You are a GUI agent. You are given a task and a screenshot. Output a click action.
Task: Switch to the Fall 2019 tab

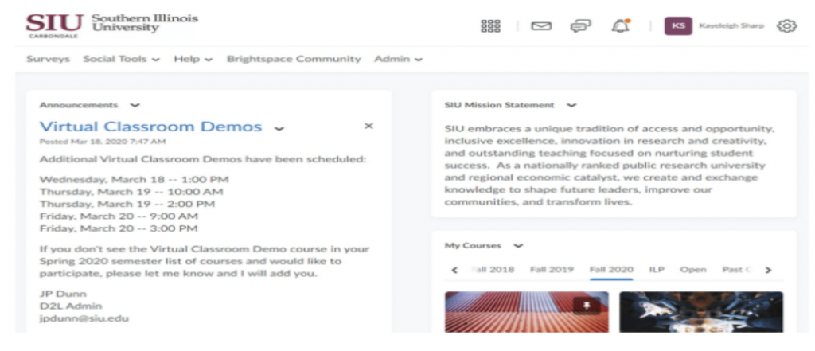[552, 269]
